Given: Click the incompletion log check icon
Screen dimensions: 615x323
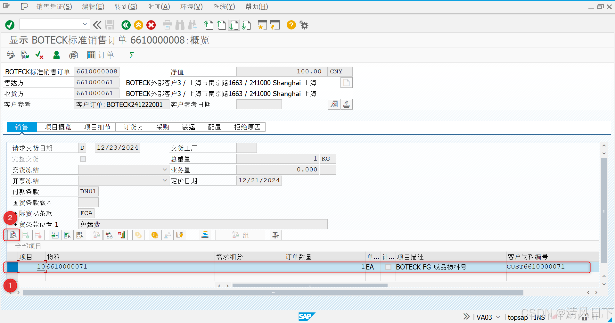Looking at the screenshot, I should (39, 55).
